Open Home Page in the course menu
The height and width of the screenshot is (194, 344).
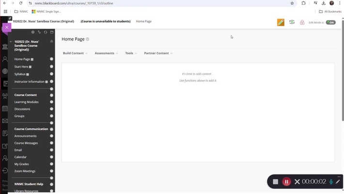pyautogui.click(x=22, y=59)
